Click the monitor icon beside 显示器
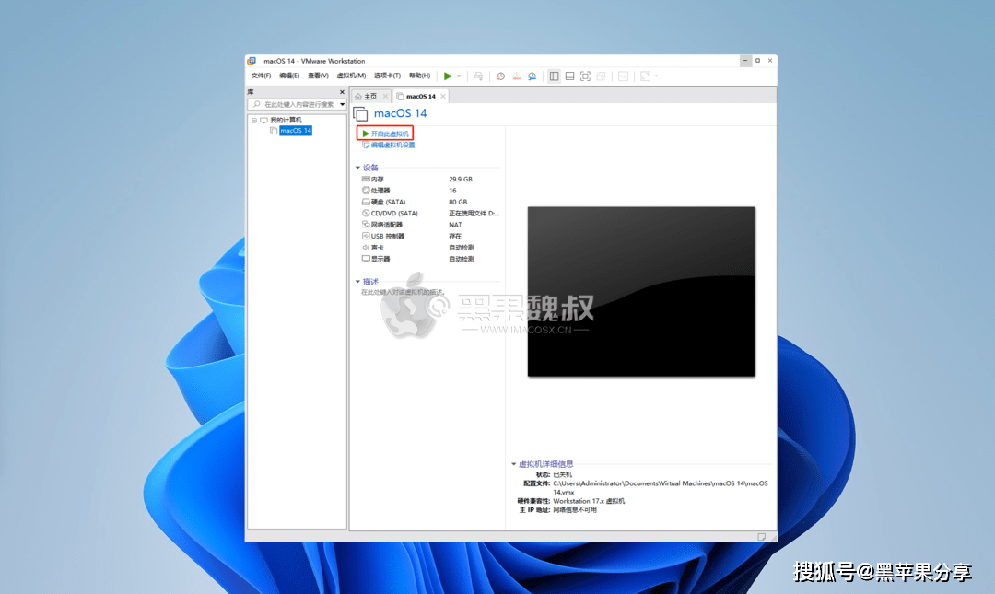Image resolution: width=995 pixels, height=594 pixels. 366,259
